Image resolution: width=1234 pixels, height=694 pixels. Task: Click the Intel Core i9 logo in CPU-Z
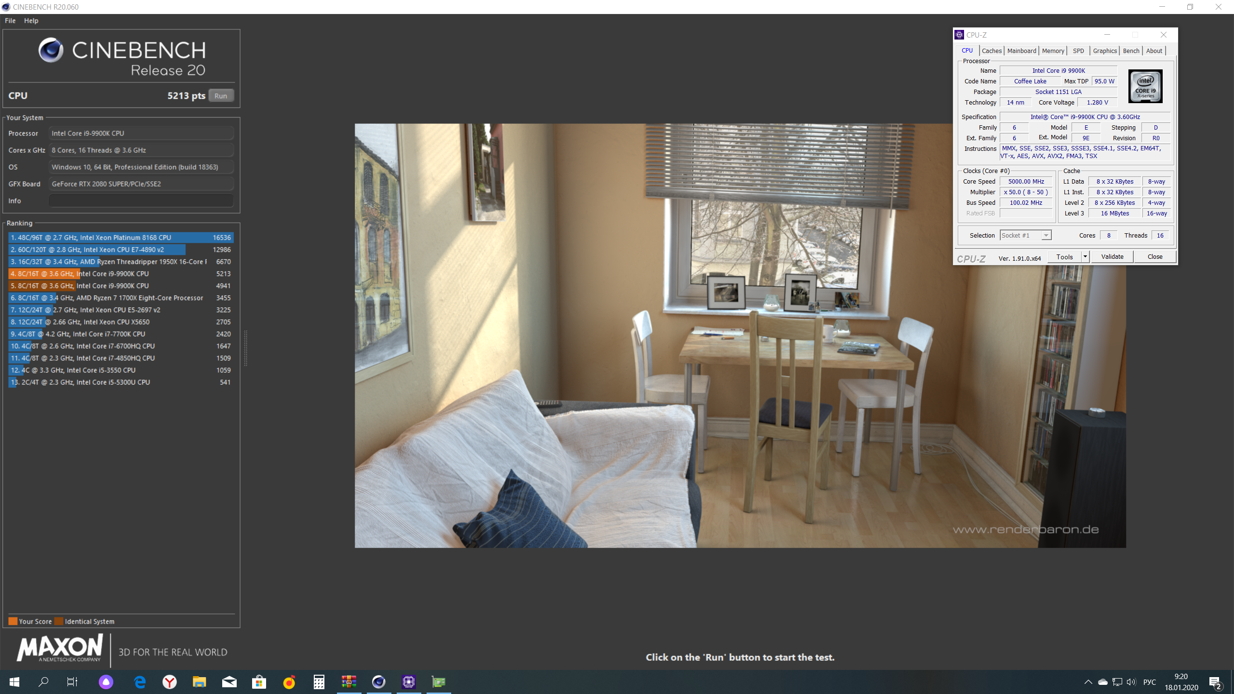(x=1145, y=86)
